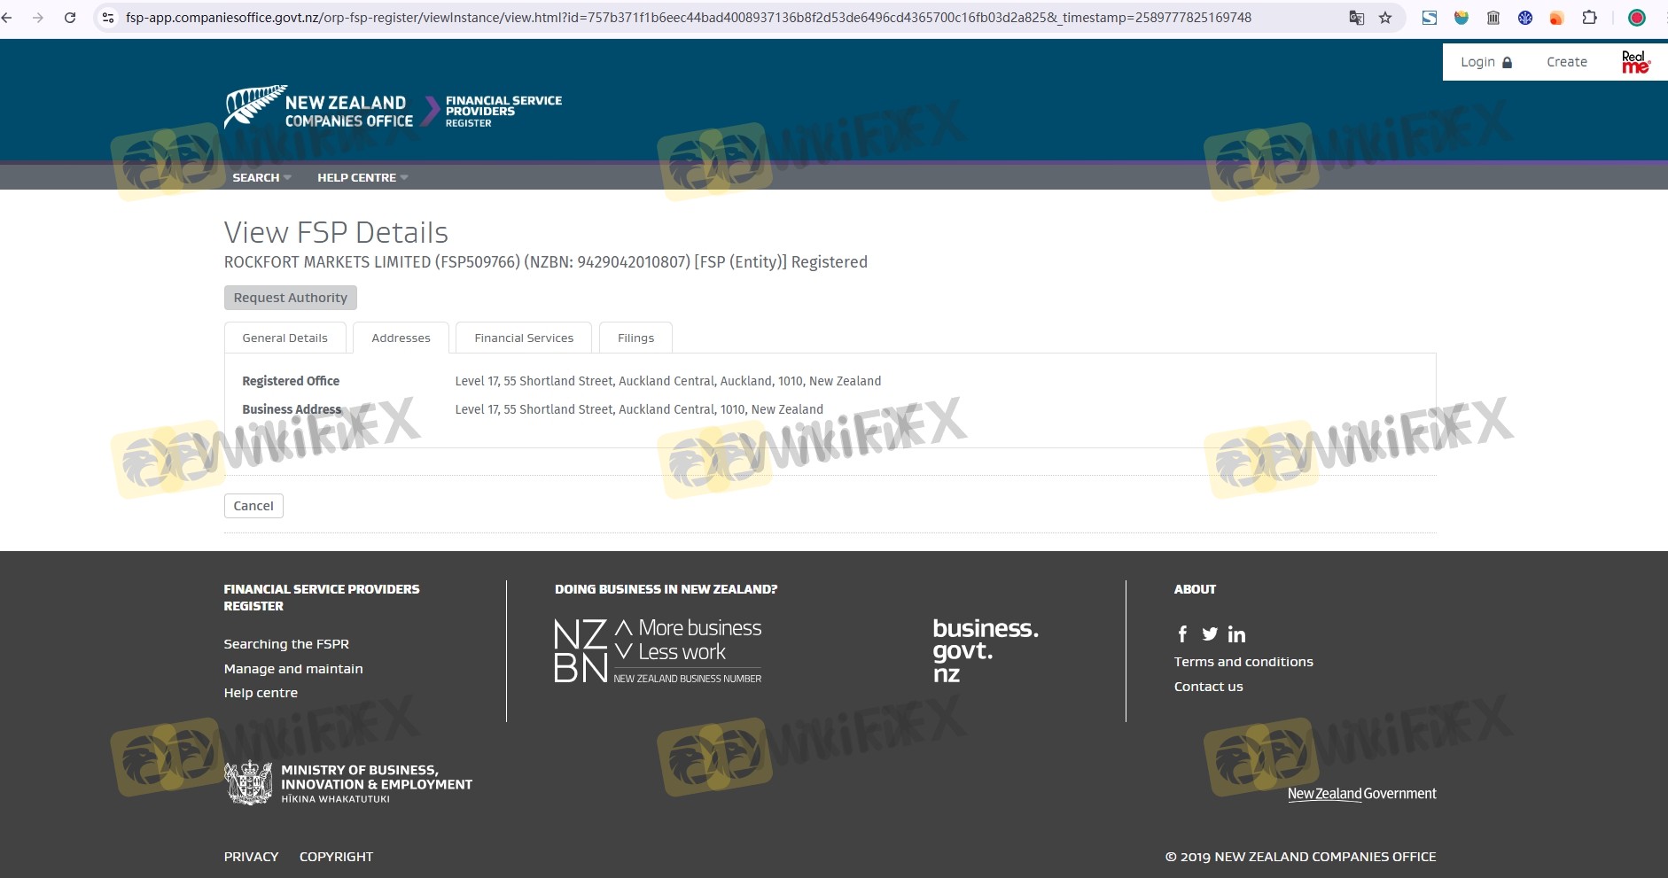The height and width of the screenshot is (878, 1668).
Task: Expand the Search dropdown menu
Action: pos(261,178)
